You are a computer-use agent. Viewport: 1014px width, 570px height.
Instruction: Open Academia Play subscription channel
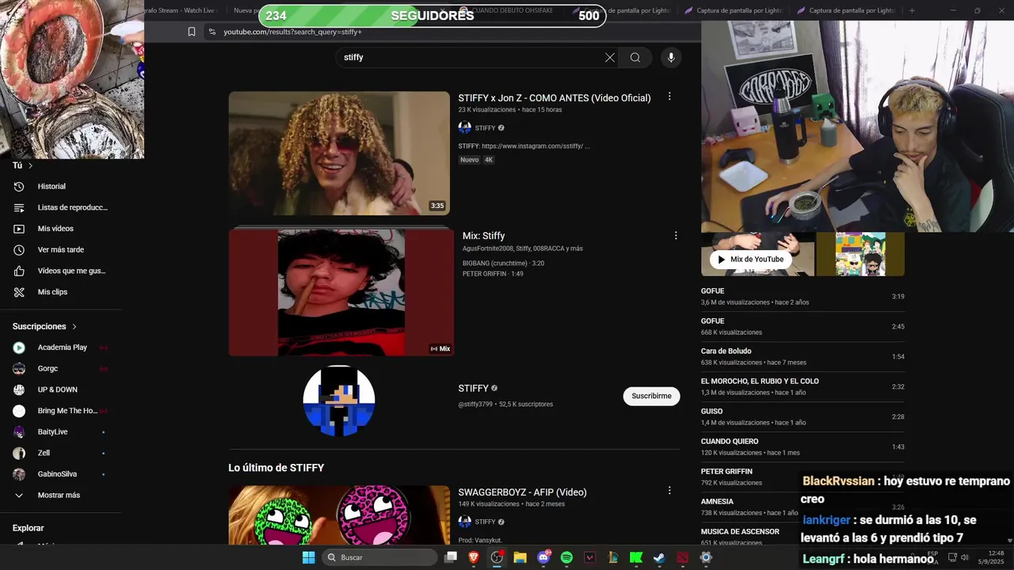click(x=62, y=348)
